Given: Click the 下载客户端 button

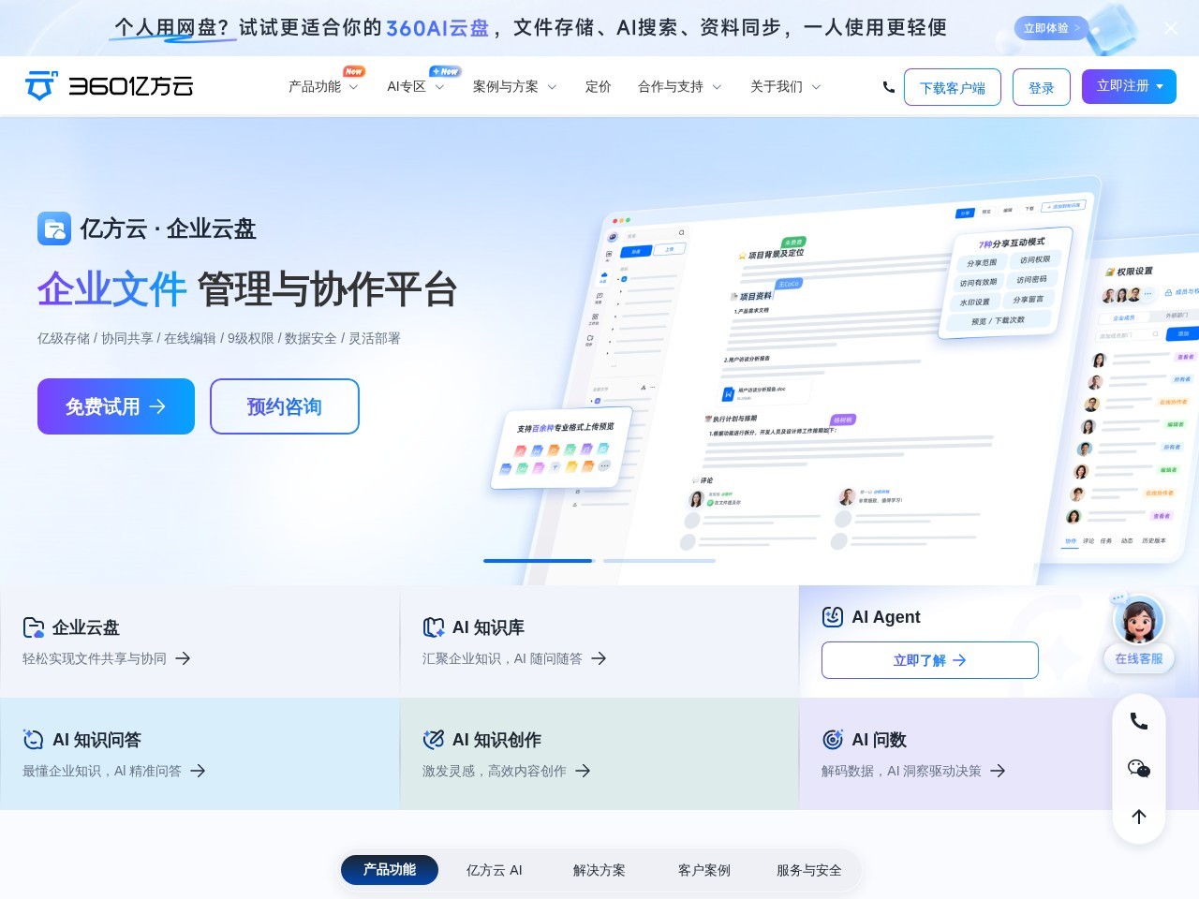Looking at the screenshot, I should click(x=953, y=87).
